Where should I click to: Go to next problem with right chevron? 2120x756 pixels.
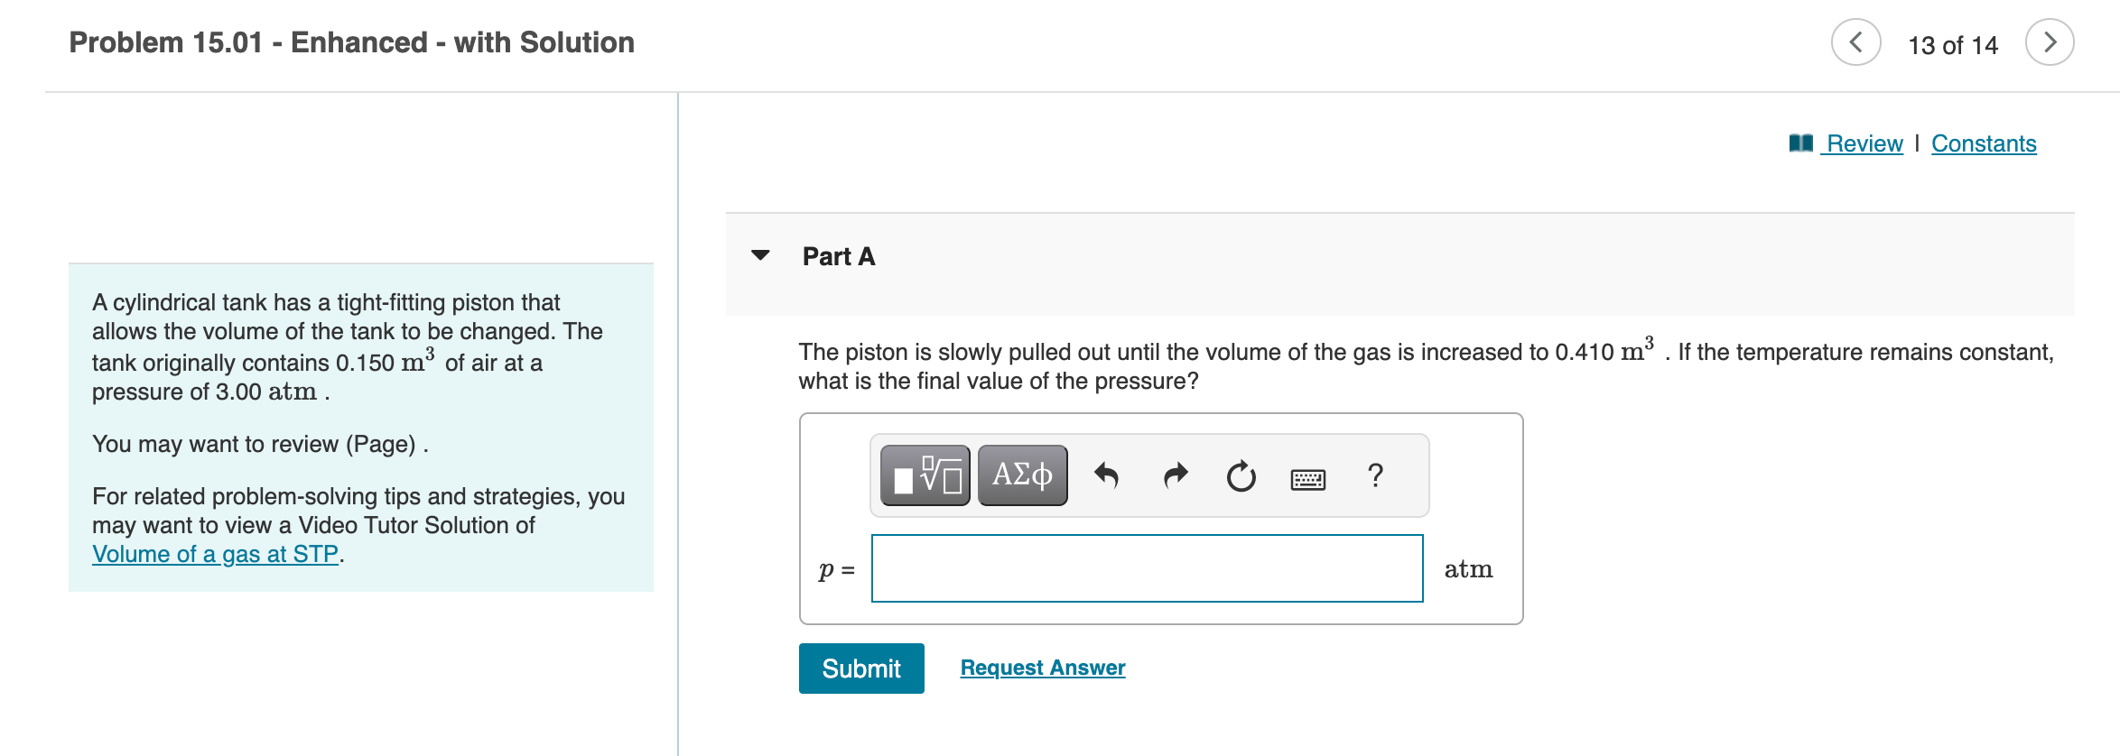pyautogui.click(x=2050, y=41)
